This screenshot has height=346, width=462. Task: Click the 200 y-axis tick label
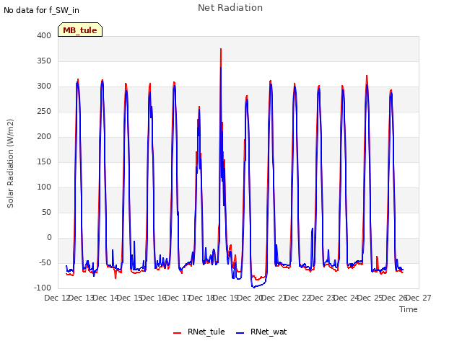pos(44,136)
